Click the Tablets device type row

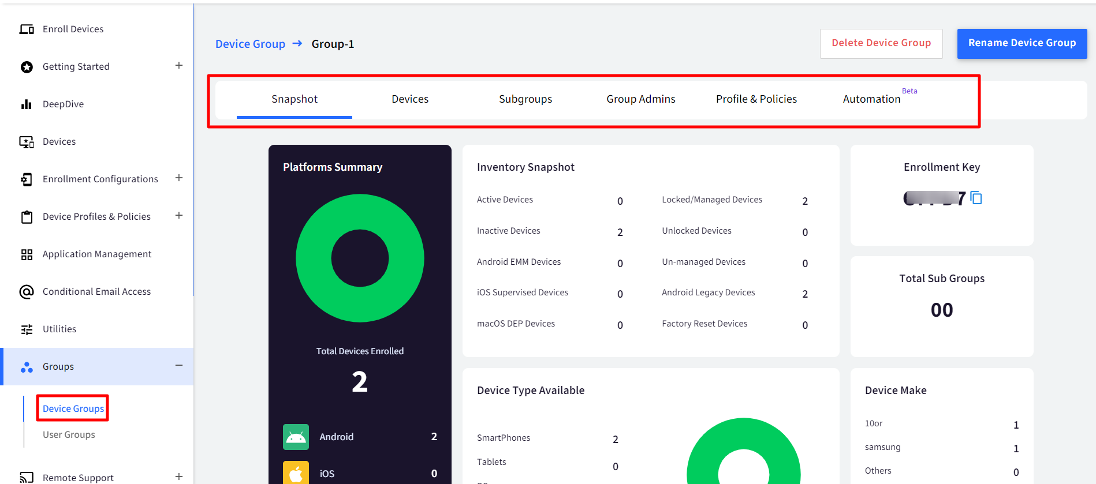click(547, 463)
